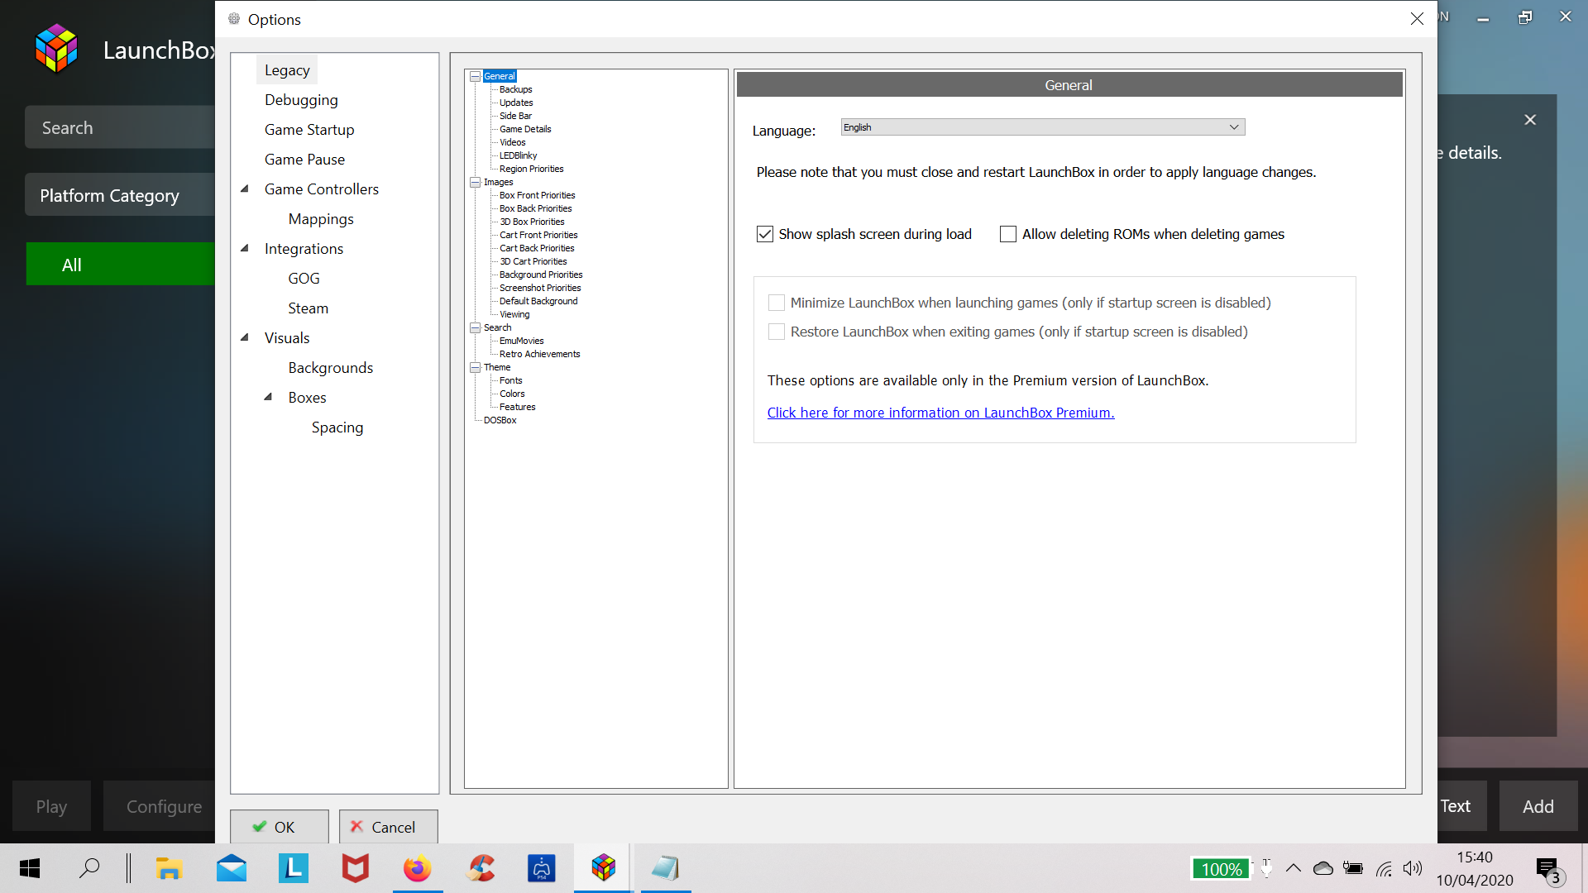Open OneDrive cloud tray icon

point(1323,868)
